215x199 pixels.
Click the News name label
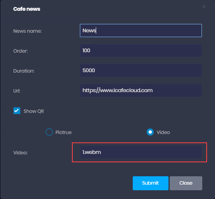(x=27, y=31)
